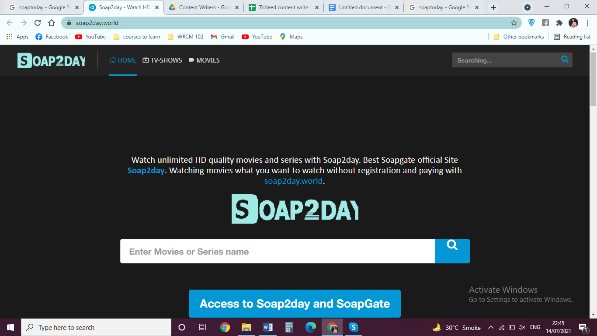Click the address bar showing soap2day.world
The image size is (597, 336).
coord(291,23)
